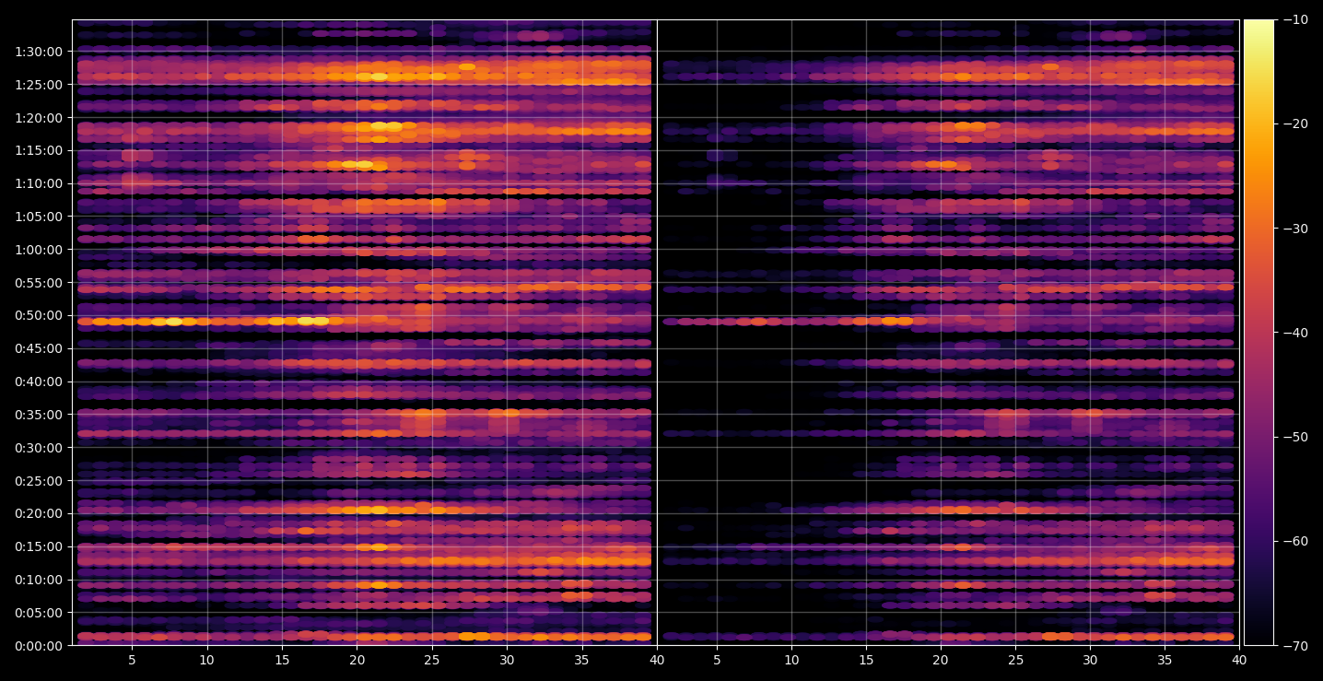The width and height of the screenshot is (1323, 681).
Task: Click the 0:15:00 time axis label
Action: 38,546
